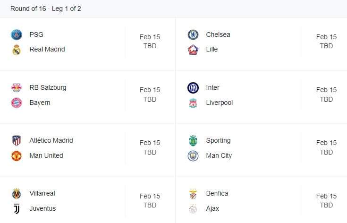Click the Real Madrid crest icon
The height and width of the screenshot is (223, 347).
click(17, 50)
